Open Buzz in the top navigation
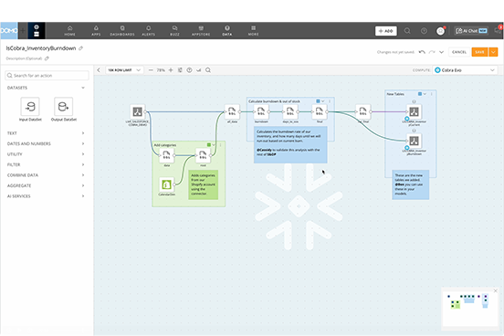Screen dimensions: 504x336 click(174, 30)
